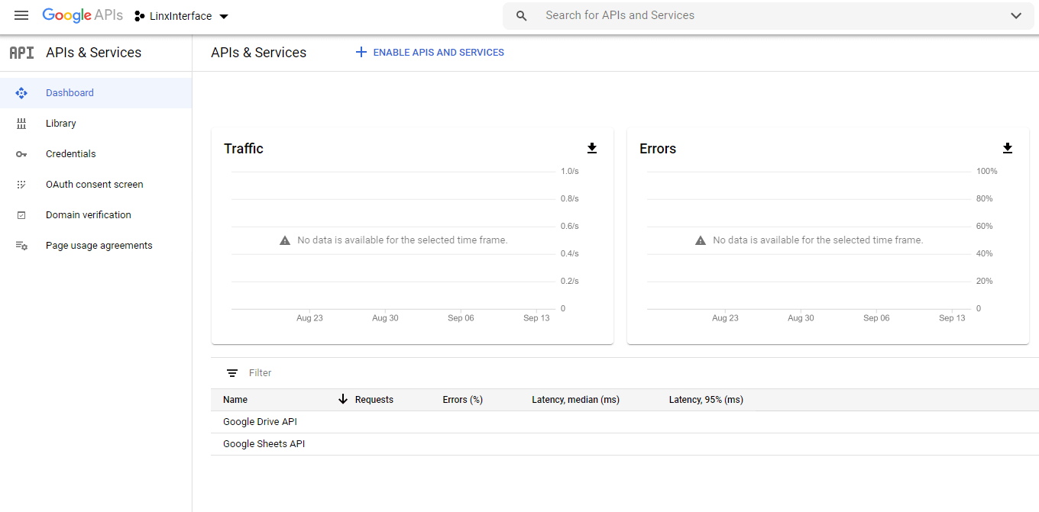This screenshot has height=512, width=1039.
Task: Click the Page usage agreements settings icon
Action: point(21,246)
